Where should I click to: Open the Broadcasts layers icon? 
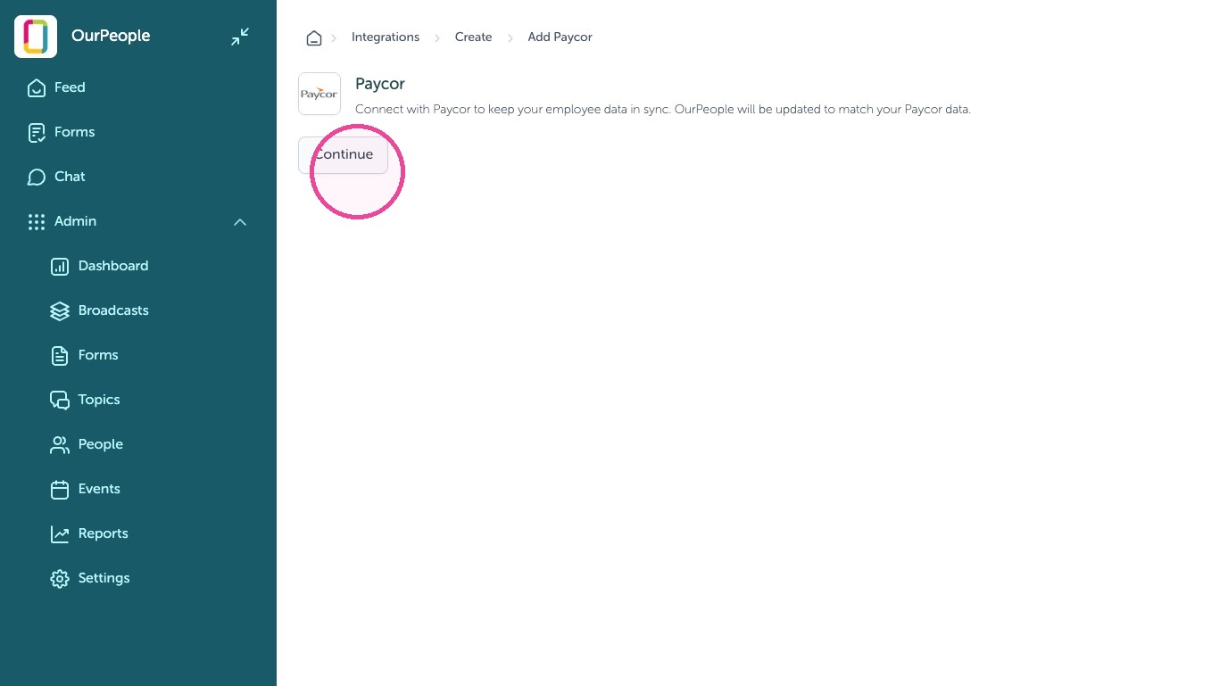pos(60,310)
